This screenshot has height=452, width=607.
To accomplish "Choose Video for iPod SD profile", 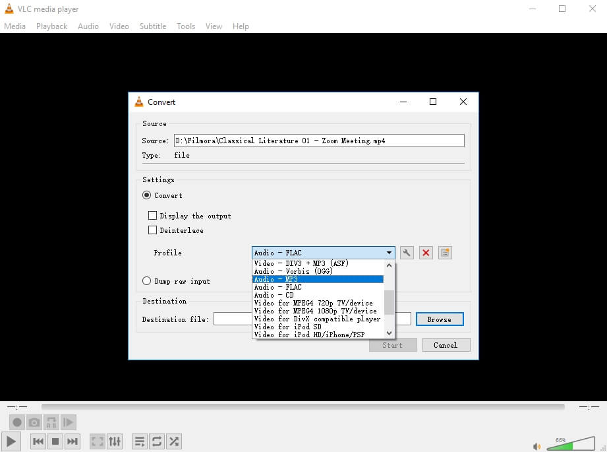I will (318, 327).
